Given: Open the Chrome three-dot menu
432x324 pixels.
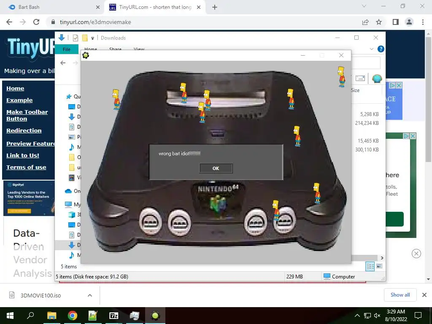Looking at the screenshot, I should (423, 22).
